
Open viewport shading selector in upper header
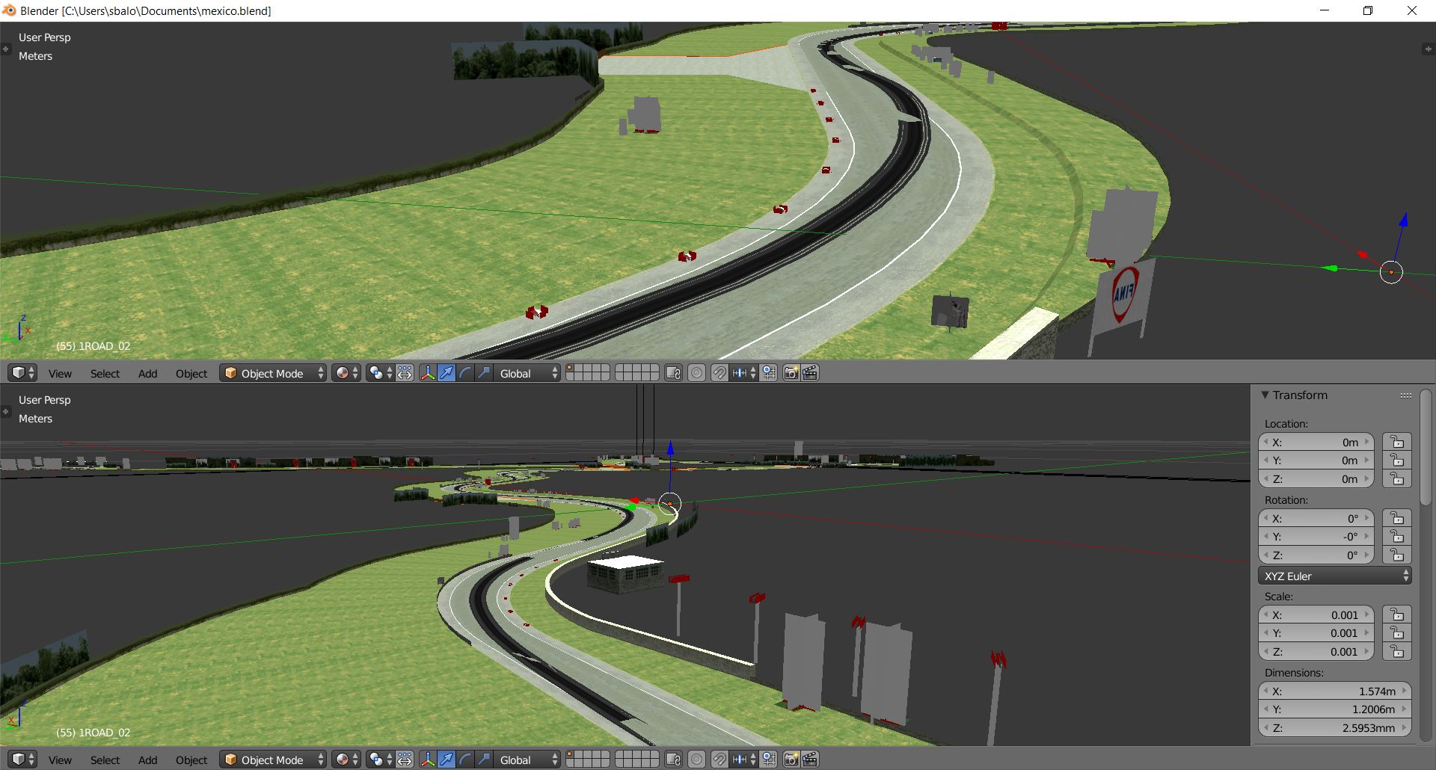[346, 373]
